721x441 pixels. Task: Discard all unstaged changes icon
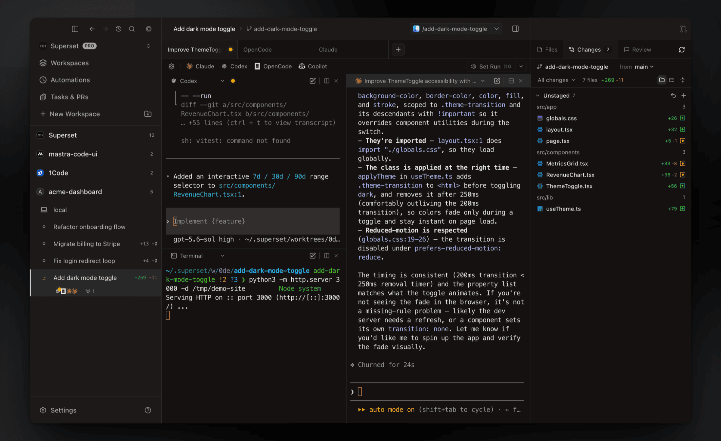[673, 96]
